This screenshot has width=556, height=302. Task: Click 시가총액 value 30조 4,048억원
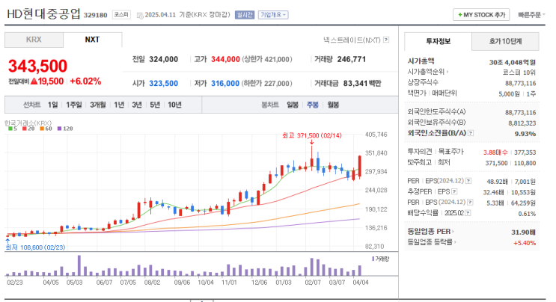(x=513, y=63)
